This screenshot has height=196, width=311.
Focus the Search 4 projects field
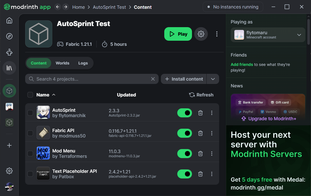coord(92,79)
